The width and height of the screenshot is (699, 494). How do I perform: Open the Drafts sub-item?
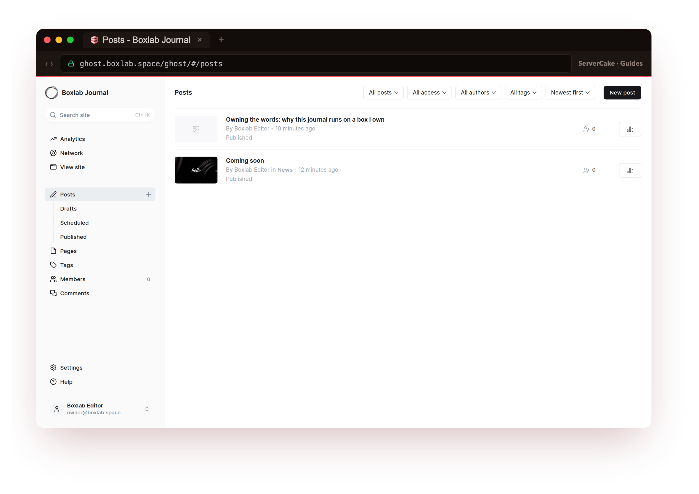[68, 209]
